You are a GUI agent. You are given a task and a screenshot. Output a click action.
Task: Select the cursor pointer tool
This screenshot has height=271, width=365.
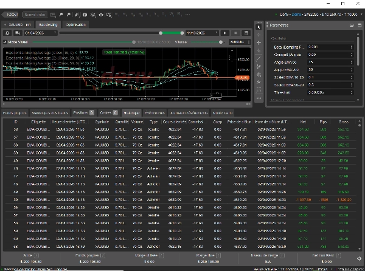coord(259,27)
